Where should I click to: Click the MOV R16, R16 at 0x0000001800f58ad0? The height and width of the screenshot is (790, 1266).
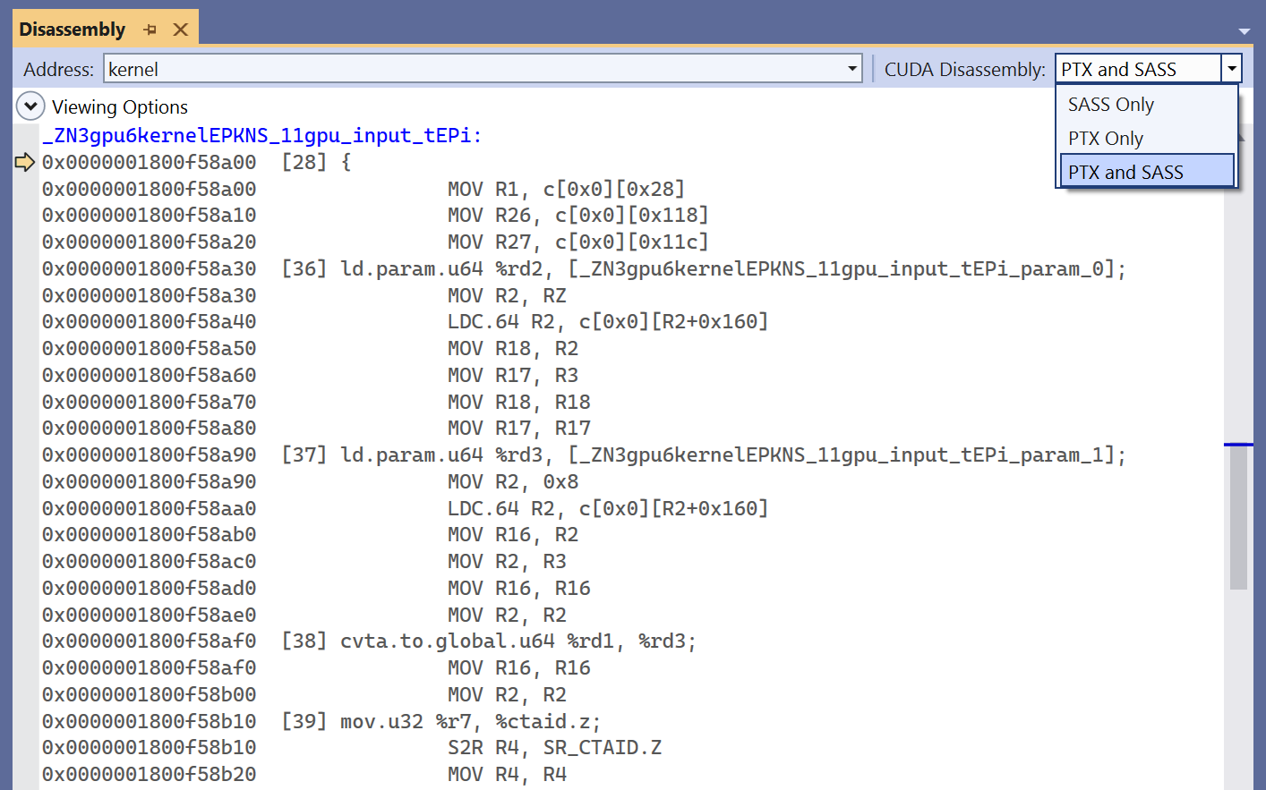[518, 588]
